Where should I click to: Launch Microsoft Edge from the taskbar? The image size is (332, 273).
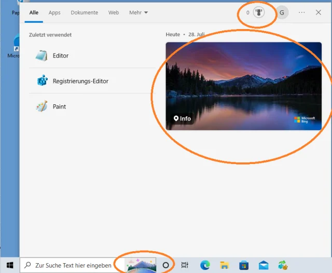click(205, 265)
